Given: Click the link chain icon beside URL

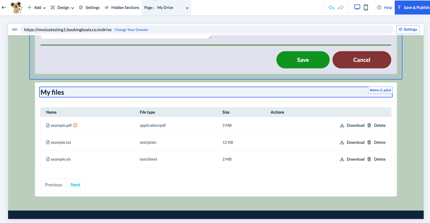Looking at the screenshot, I should click(x=14, y=29).
